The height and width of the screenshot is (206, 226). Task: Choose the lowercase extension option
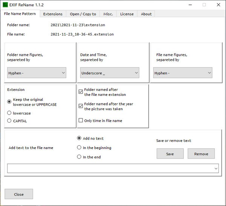9,113
